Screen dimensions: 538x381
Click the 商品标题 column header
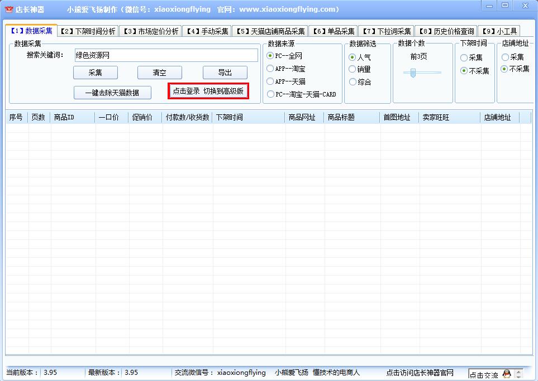pyautogui.click(x=352, y=118)
